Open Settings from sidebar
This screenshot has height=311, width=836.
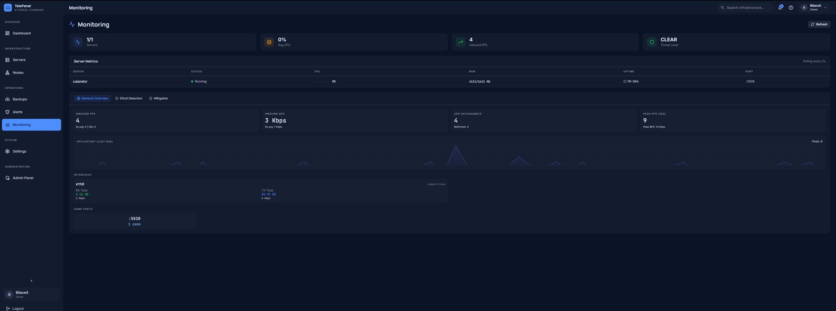click(31, 151)
